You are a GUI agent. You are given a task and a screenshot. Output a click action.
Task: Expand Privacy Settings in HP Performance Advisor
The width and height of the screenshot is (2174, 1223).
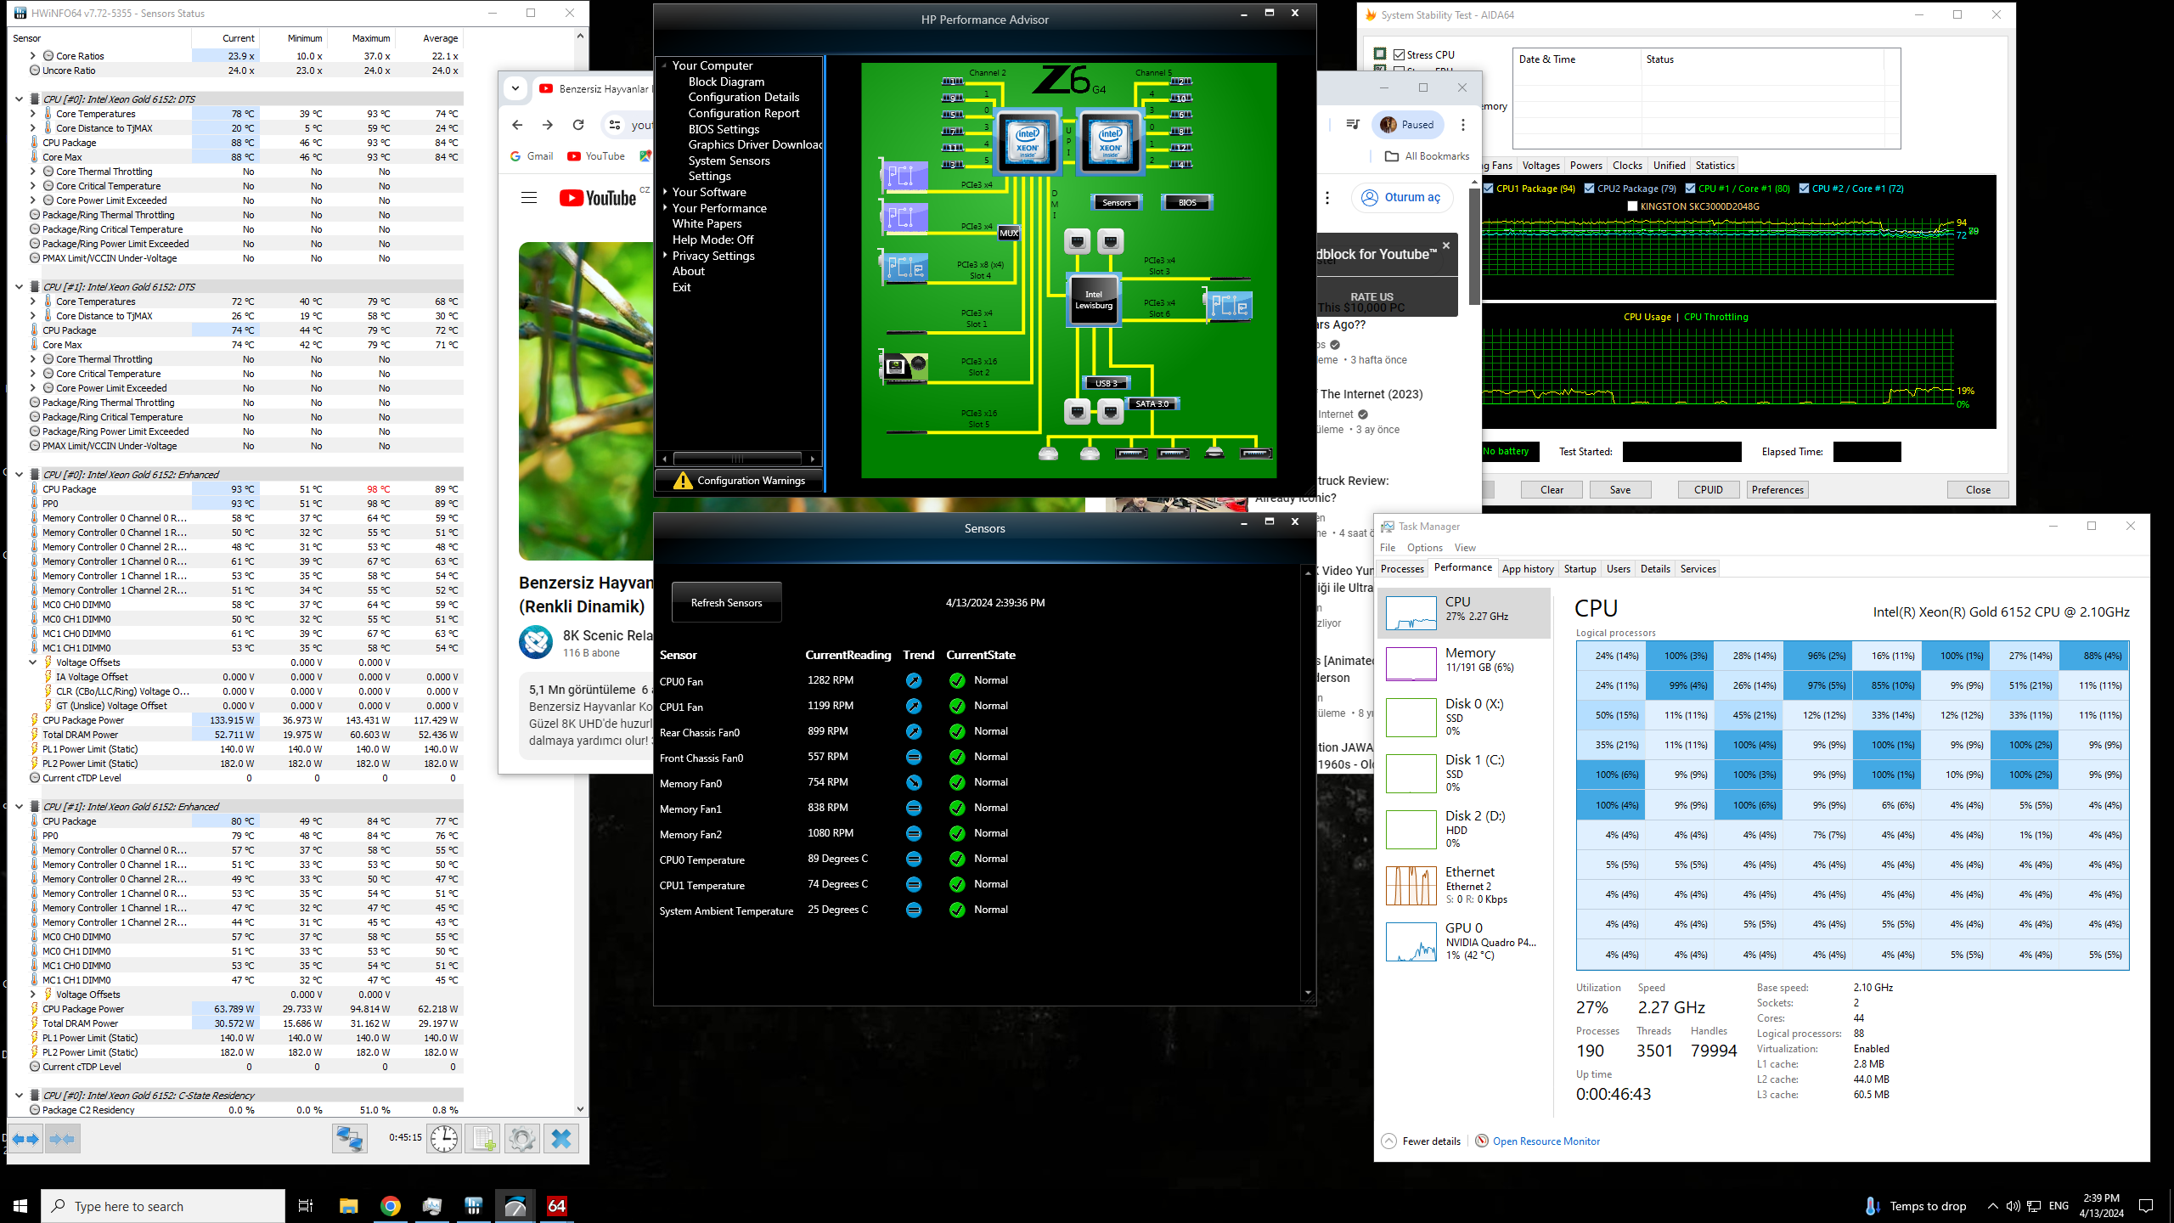pos(665,256)
